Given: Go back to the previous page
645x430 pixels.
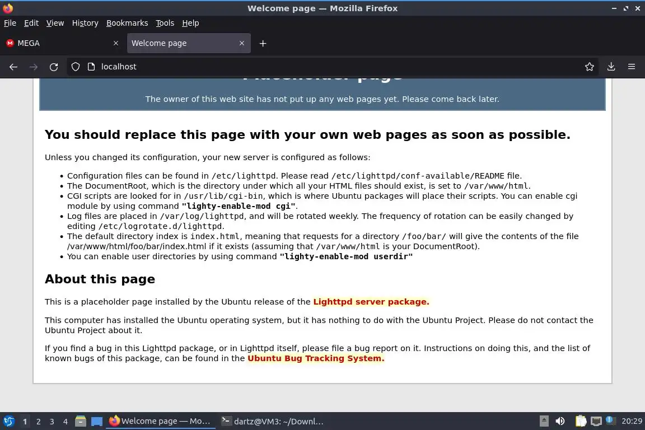Looking at the screenshot, I should 13,67.
